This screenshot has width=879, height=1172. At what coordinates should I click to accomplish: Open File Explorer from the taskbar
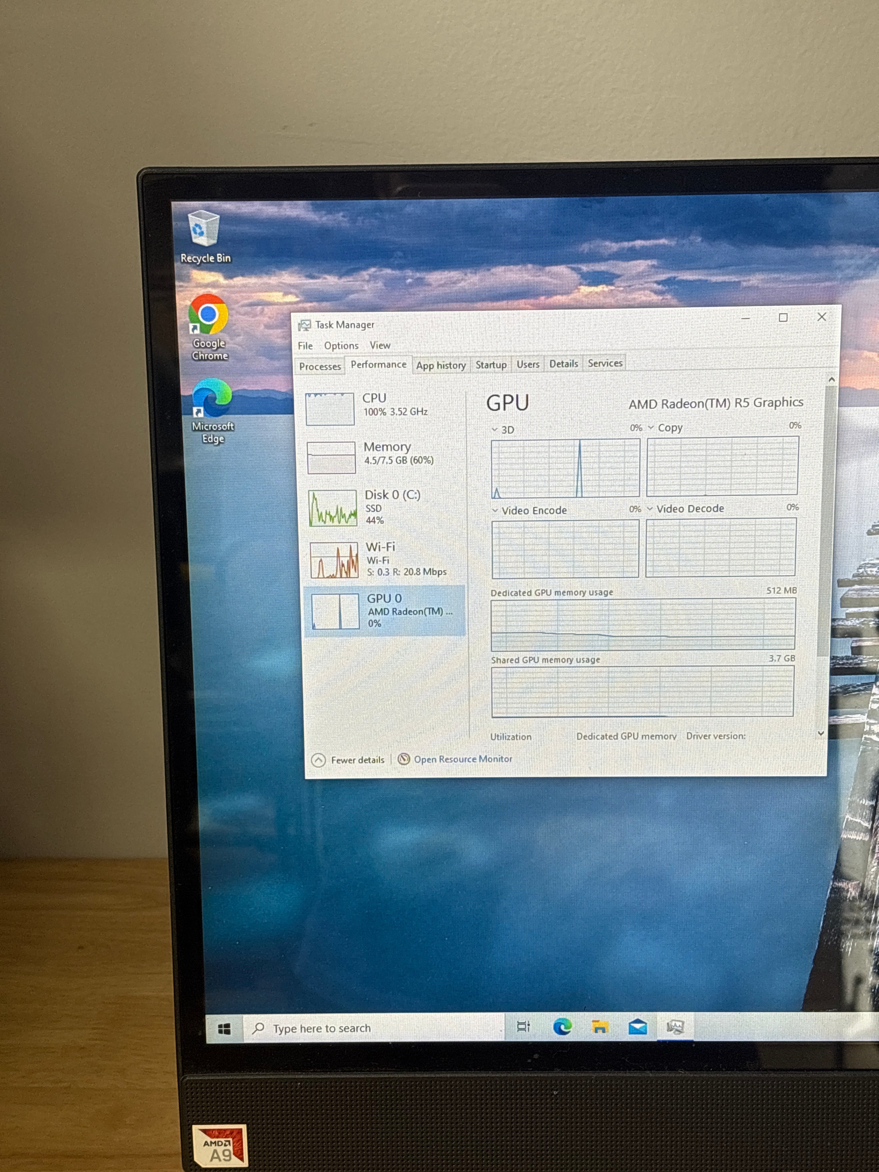600,1027
